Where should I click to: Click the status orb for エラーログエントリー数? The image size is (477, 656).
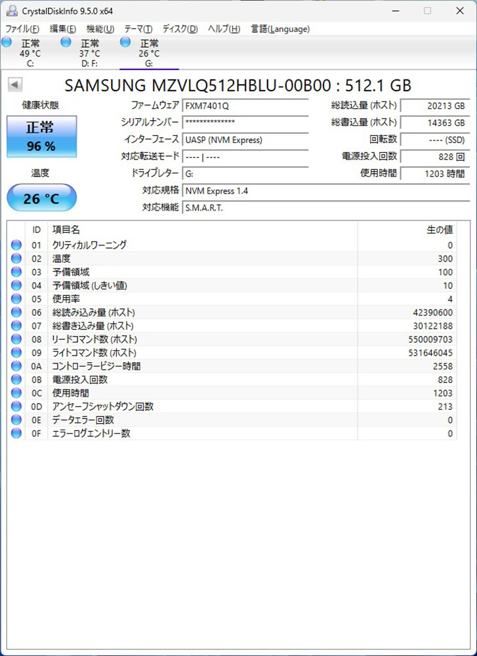point(16,433)
